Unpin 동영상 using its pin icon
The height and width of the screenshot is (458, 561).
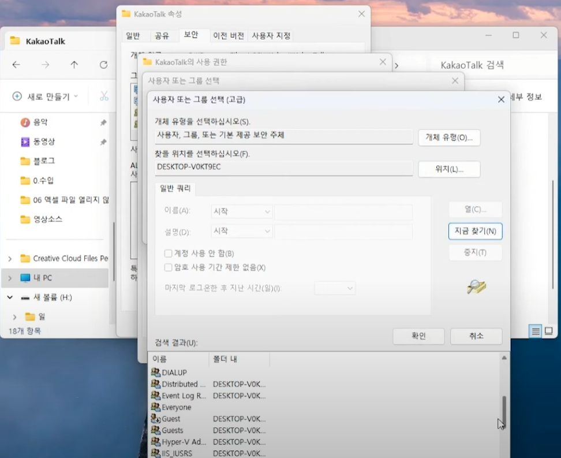[x=103, y=142]
